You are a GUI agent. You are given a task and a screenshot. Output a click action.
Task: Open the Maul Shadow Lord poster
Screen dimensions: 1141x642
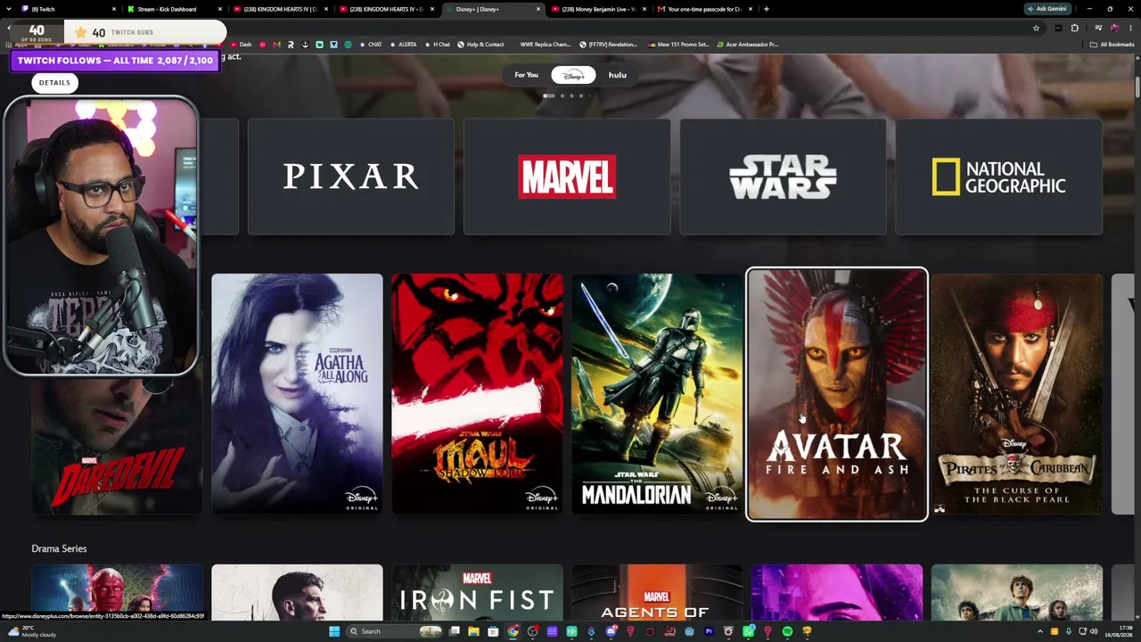click(477, 394)
